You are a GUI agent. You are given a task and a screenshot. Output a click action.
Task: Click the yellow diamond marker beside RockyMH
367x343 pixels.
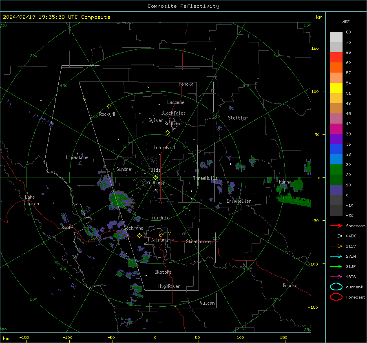(109, 106)
